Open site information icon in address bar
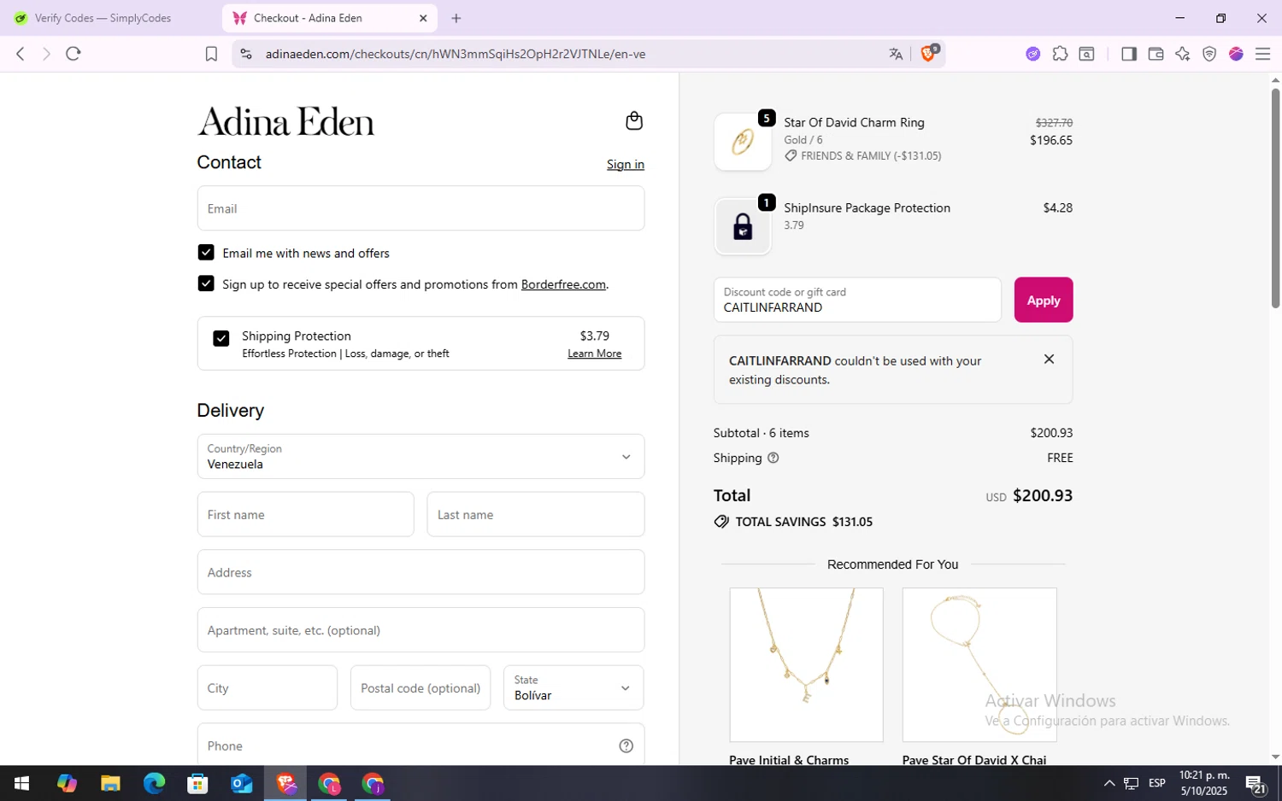 (245, 54)
